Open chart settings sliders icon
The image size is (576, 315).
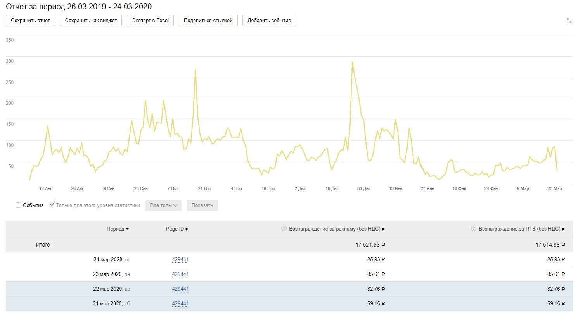click(569, 21)
